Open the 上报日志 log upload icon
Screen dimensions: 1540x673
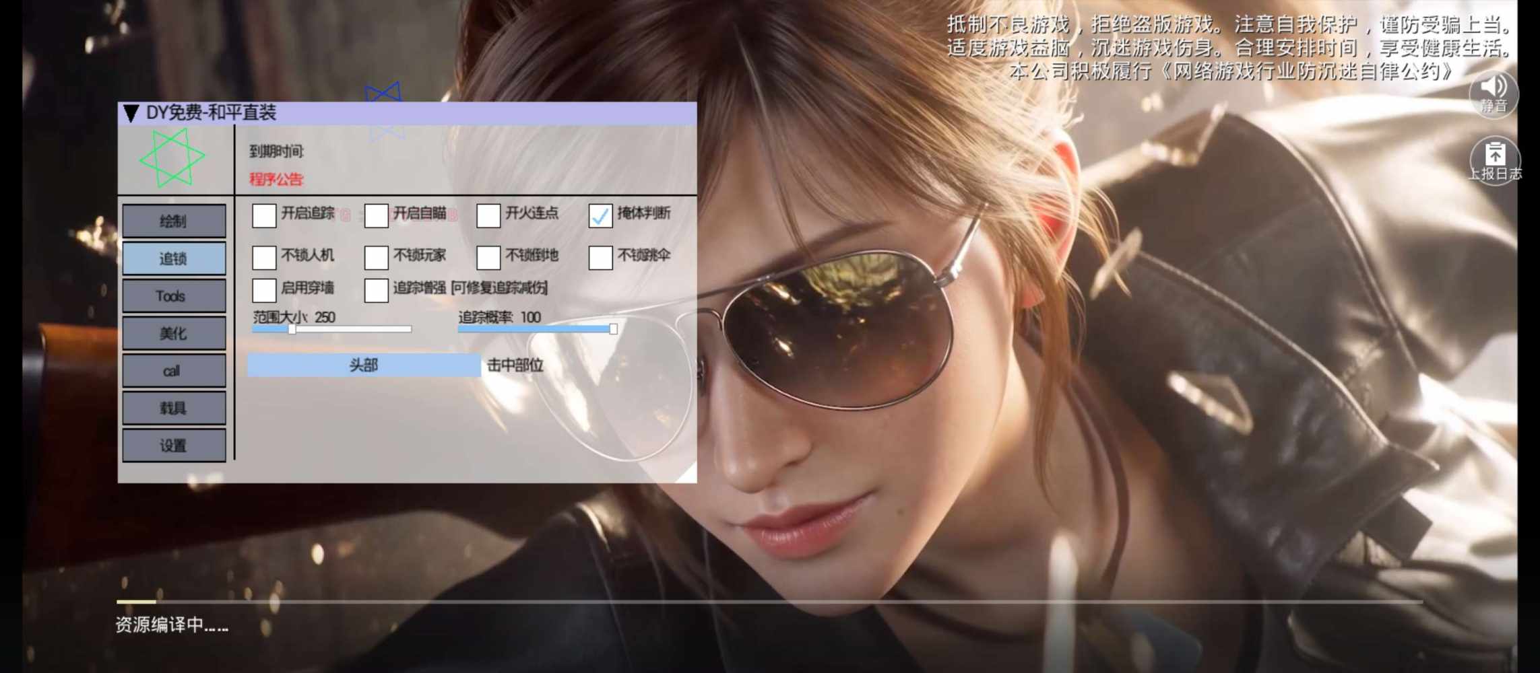(1495, 161)
